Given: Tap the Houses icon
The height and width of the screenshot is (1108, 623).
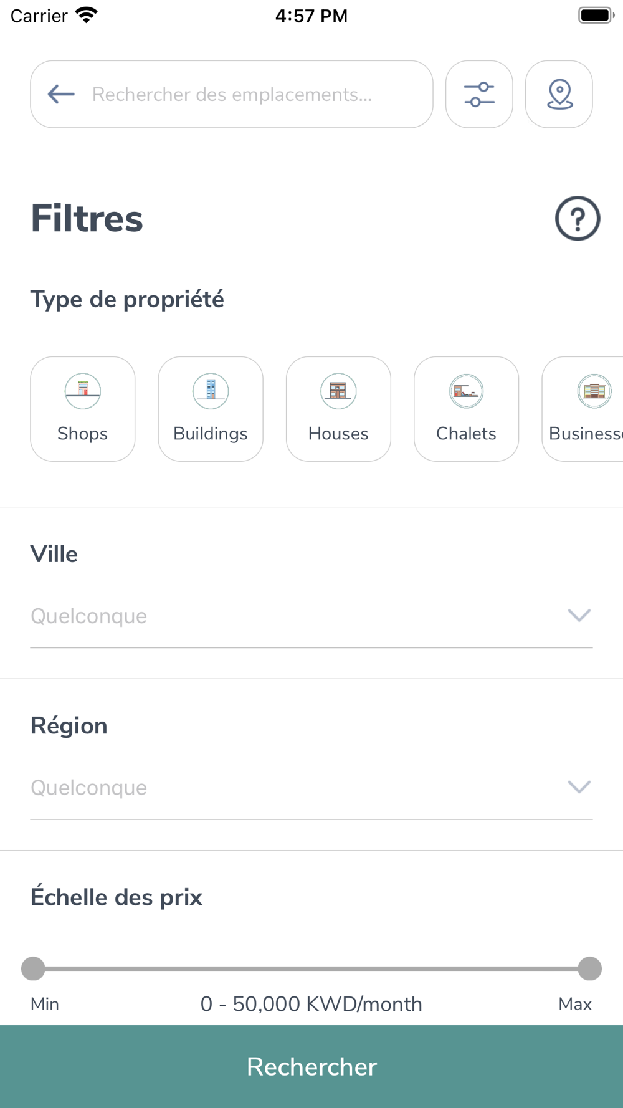Looking at the screenshot, I should coord(338,391).
